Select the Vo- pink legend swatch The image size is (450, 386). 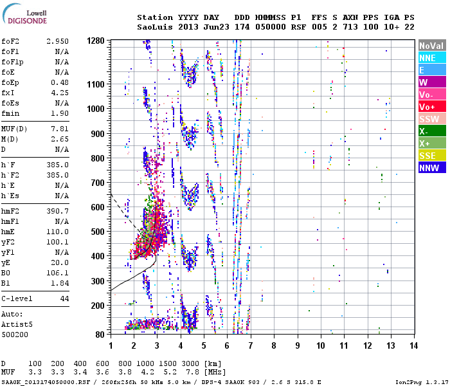[x=432, y=95]
